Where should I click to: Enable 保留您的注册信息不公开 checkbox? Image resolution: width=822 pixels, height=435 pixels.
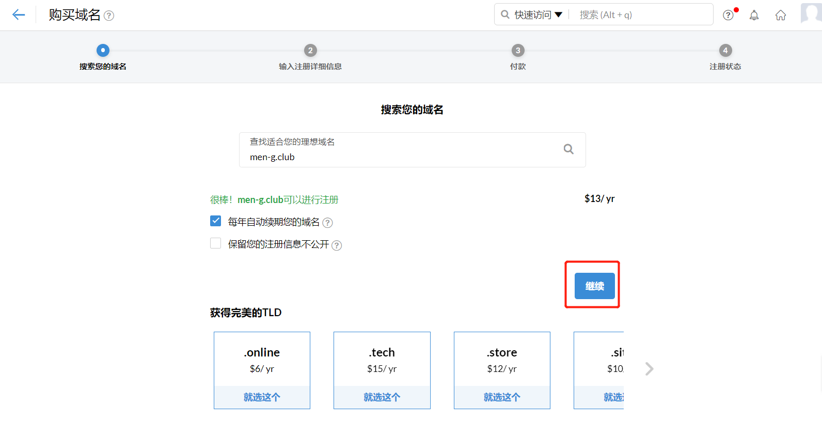coord(216,243)
